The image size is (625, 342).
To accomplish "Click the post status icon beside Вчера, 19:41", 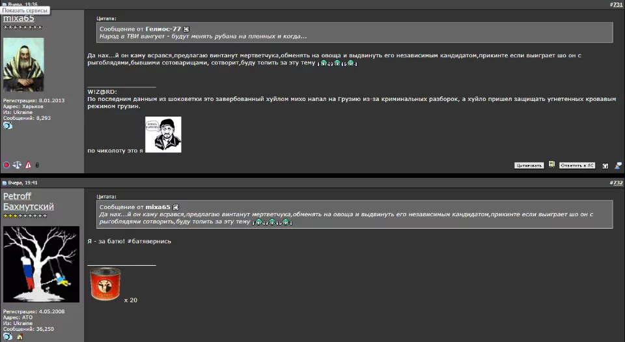I will tap(5, 183).
